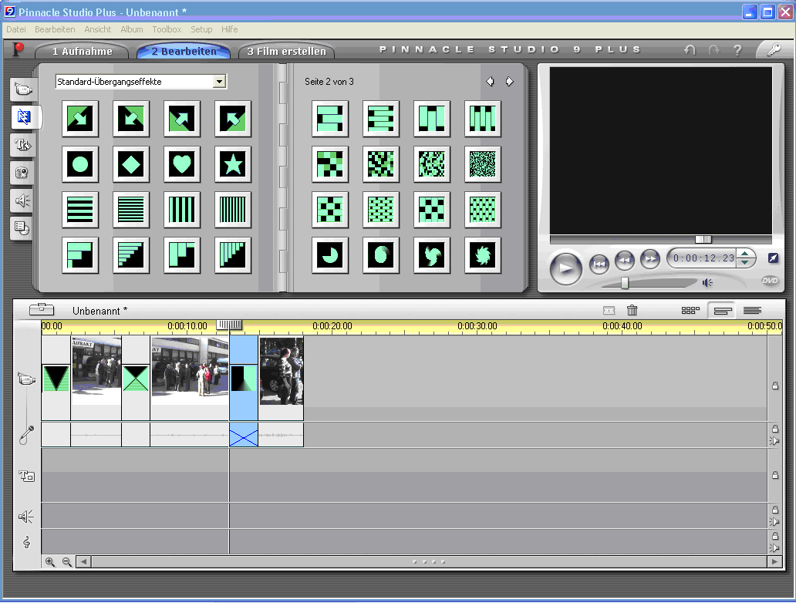Go to previous album page
The height and width of the screenshot is (603, 796).
[x=490, y=81]
